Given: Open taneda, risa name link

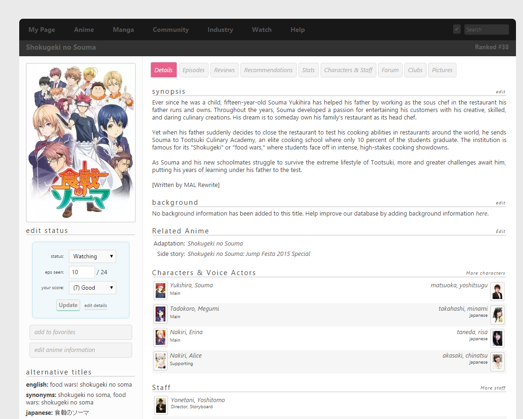Looking at the screenshot, I should tap(472, 332).
